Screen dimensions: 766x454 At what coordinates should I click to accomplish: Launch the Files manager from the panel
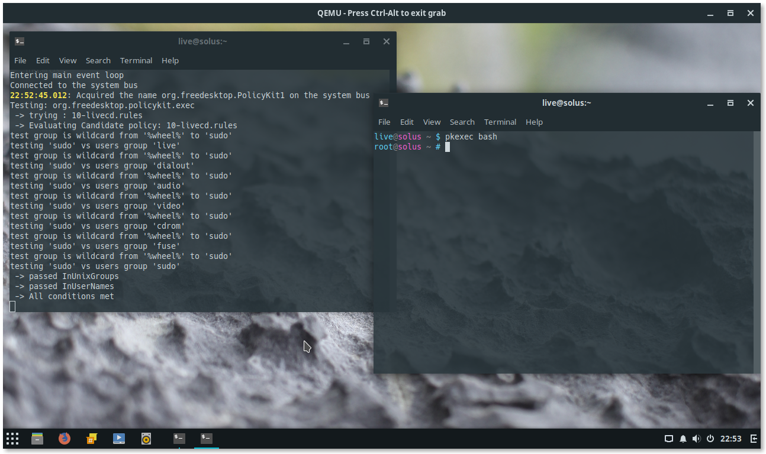(37, 439)
